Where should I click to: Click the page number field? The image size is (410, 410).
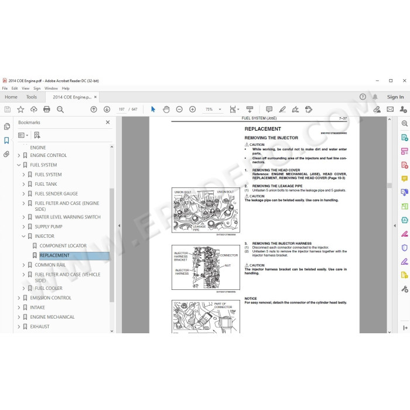coord(122,110)
